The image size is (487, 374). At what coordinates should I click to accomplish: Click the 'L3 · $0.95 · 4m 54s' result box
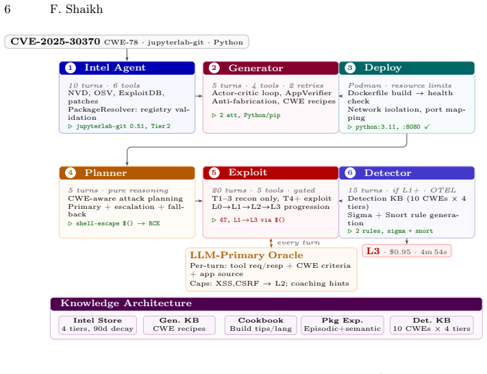(x=407, y=251)
